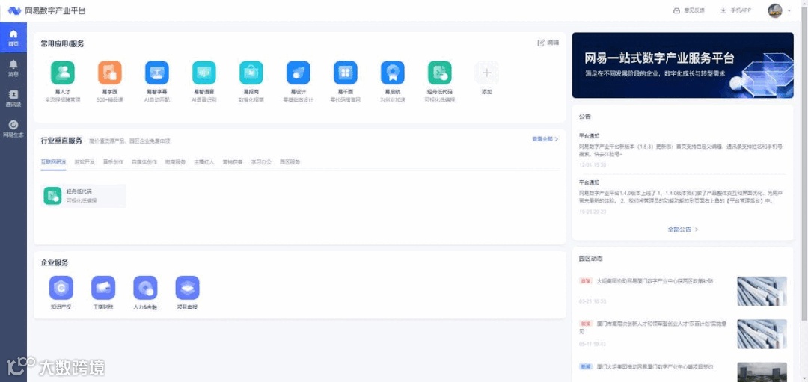Open news about 火炬集团协助网易厦门数字产业中心
Viewport: 808px width, 382px height.
655,281
